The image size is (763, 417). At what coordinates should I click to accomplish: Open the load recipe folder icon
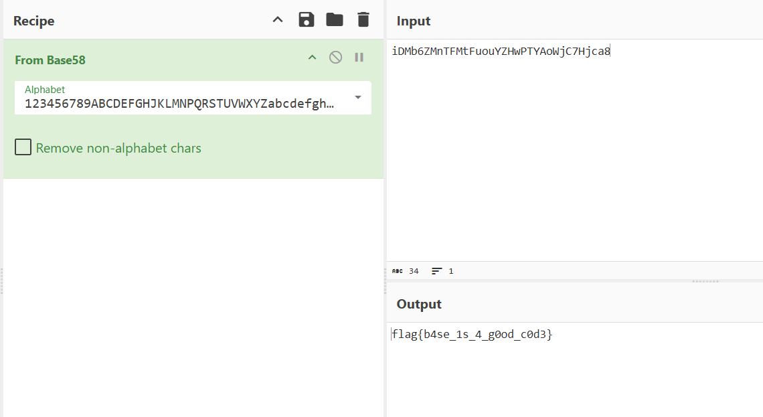(x=335, y=20)
